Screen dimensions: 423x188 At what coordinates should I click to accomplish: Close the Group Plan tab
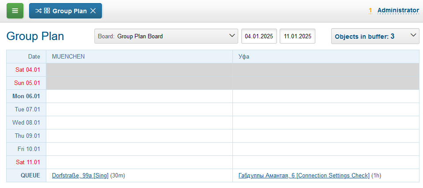(93, 11)
